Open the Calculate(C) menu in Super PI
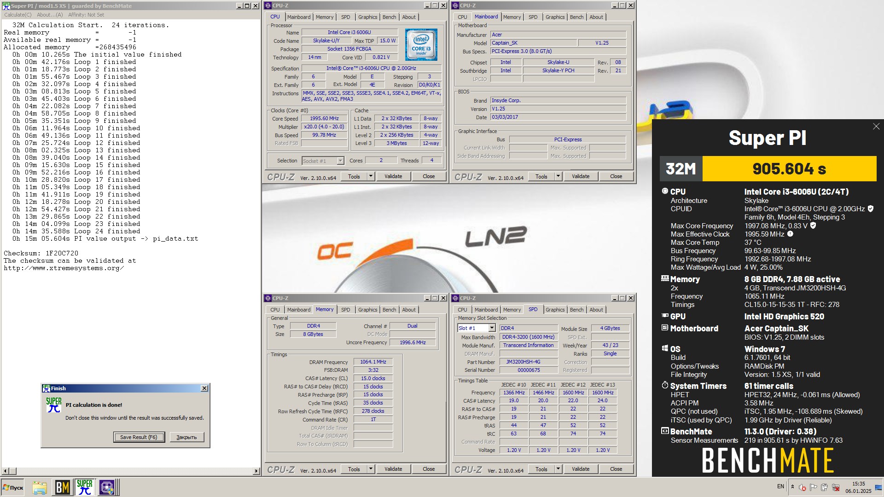This screenshot has width=884, height=497. pos(18,15)
